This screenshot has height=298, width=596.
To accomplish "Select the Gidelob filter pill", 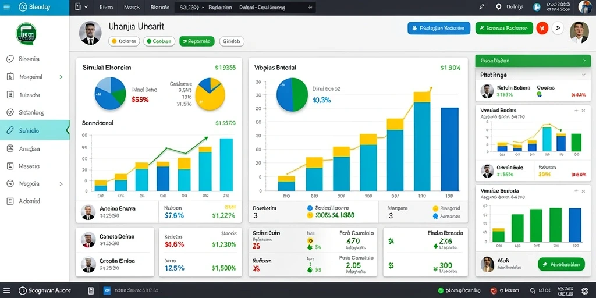I will click(232, 41).
